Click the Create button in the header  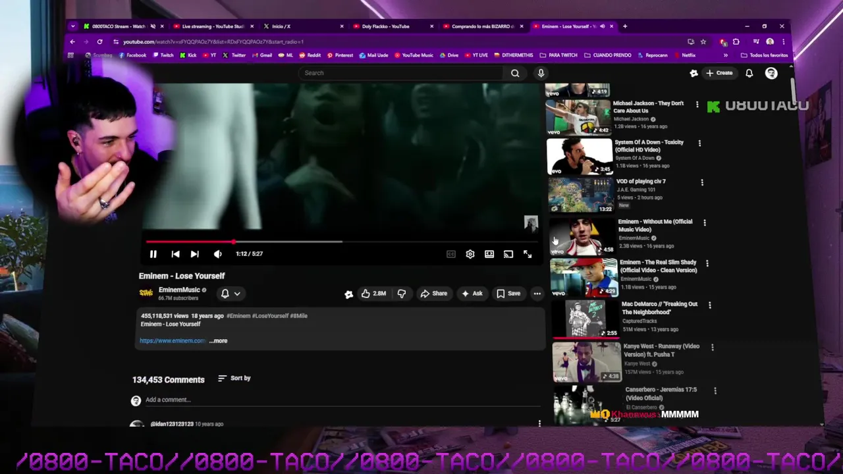(x=719, y=73)
